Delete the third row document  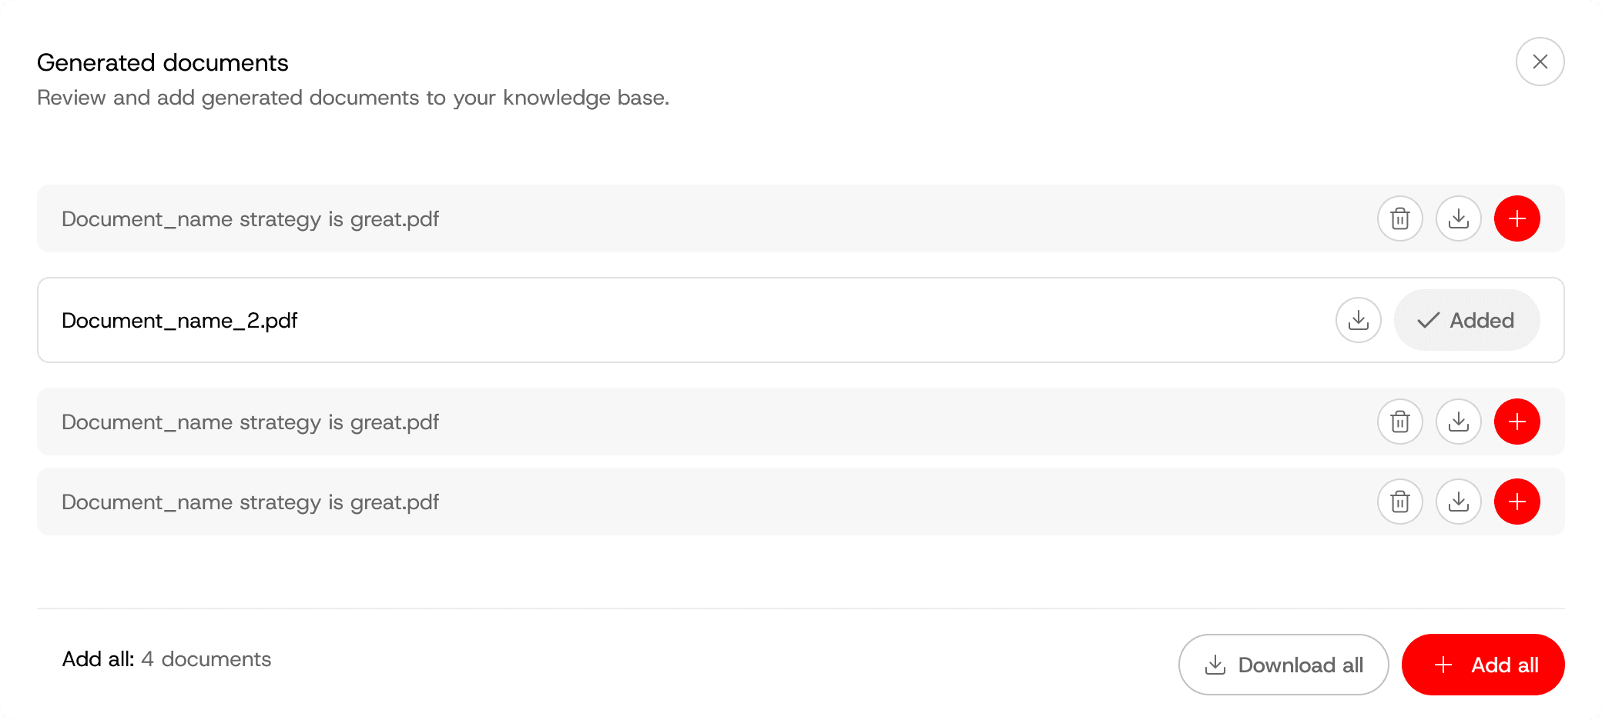(1400, 422)
